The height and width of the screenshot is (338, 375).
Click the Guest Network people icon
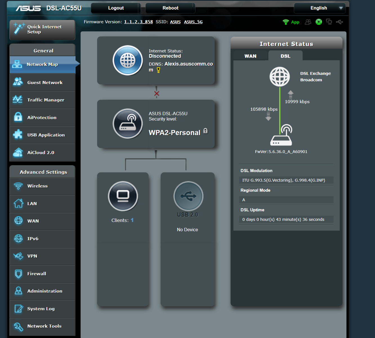tap(18, 82)
